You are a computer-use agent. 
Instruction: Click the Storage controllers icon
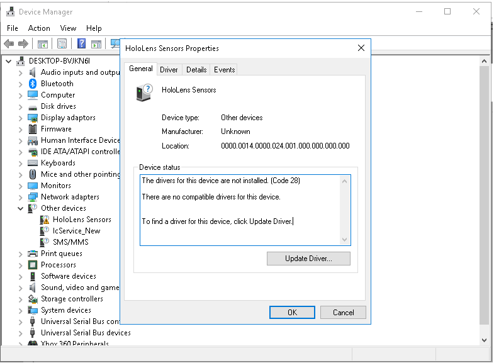click(x=33, y=298)
